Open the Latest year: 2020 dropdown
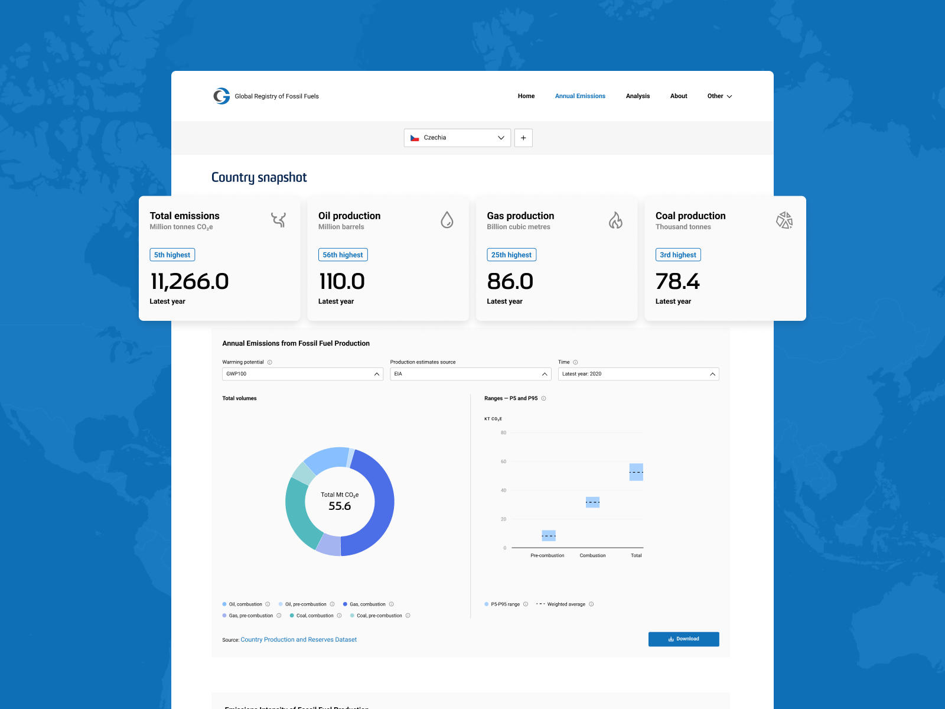This screenshot has width=945, height=709. tap(638, 374)
